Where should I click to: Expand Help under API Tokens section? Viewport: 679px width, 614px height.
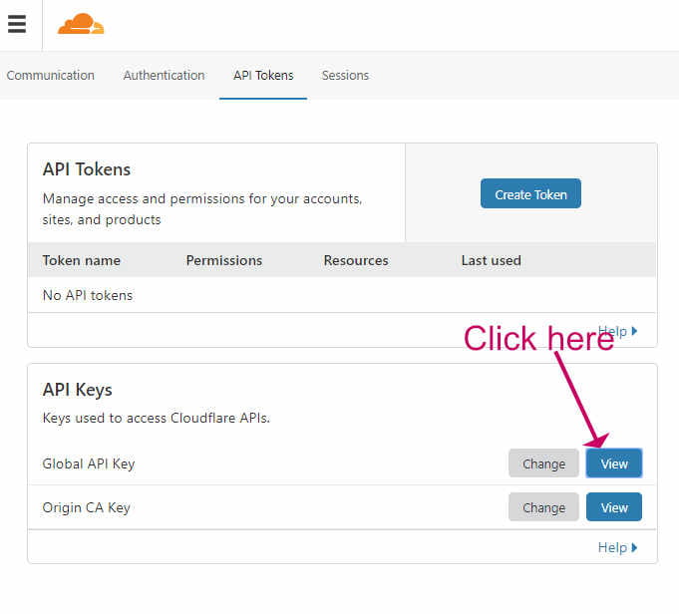(x=617, y=331)
